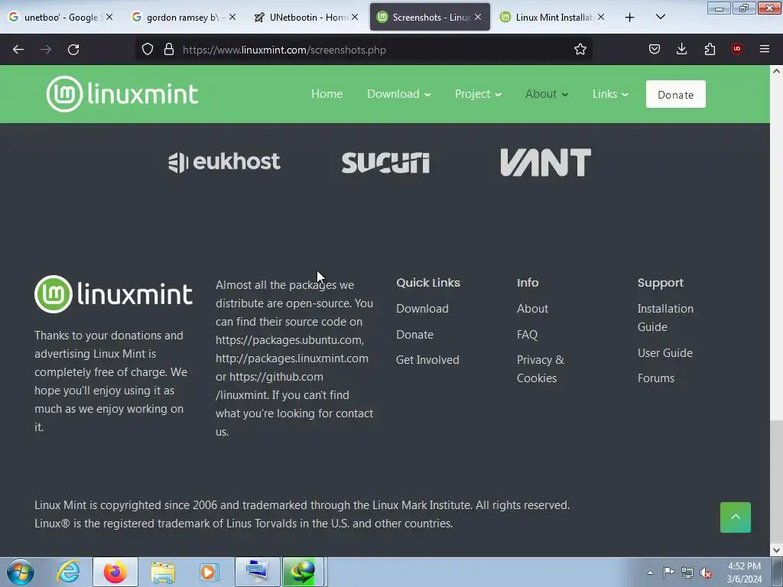This screenshot has width=783, height=587.
Task: Go back using the browser back arrow
Action: point(18,50)
